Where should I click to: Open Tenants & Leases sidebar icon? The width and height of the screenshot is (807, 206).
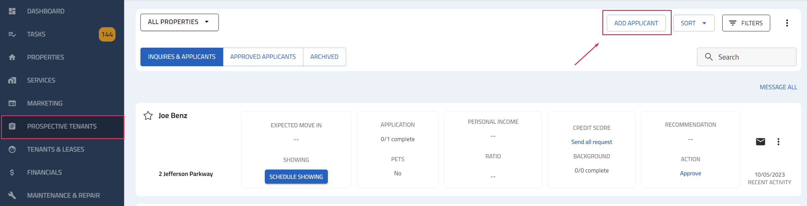(12, 149)
